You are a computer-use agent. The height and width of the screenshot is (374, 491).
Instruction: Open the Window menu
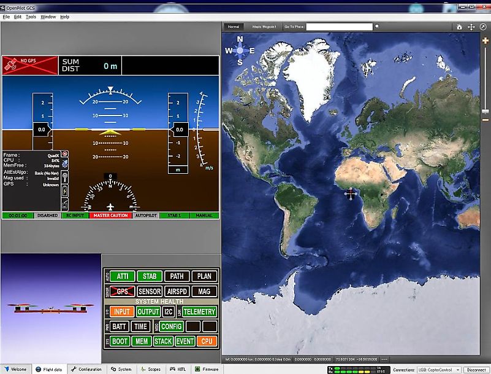(x=48, y=17)
